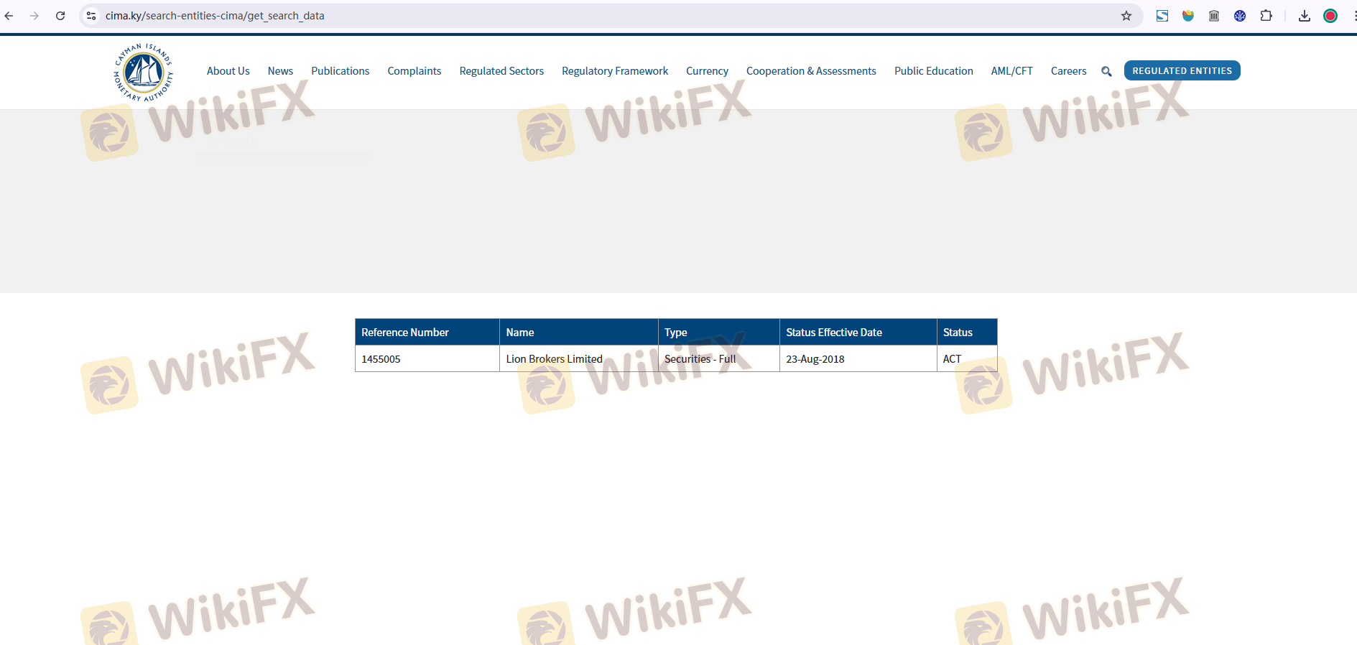Viewport: 1357px width, 645px height.
Task: Open the About Us menu
Action: [x=228, y=71]
